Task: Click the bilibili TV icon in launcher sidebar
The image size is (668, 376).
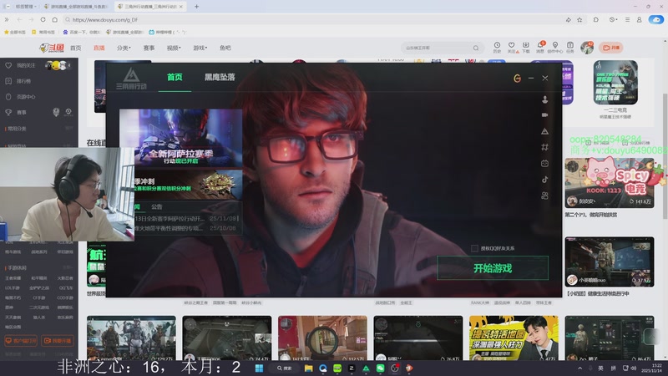Action: click(x=544, y=163)
